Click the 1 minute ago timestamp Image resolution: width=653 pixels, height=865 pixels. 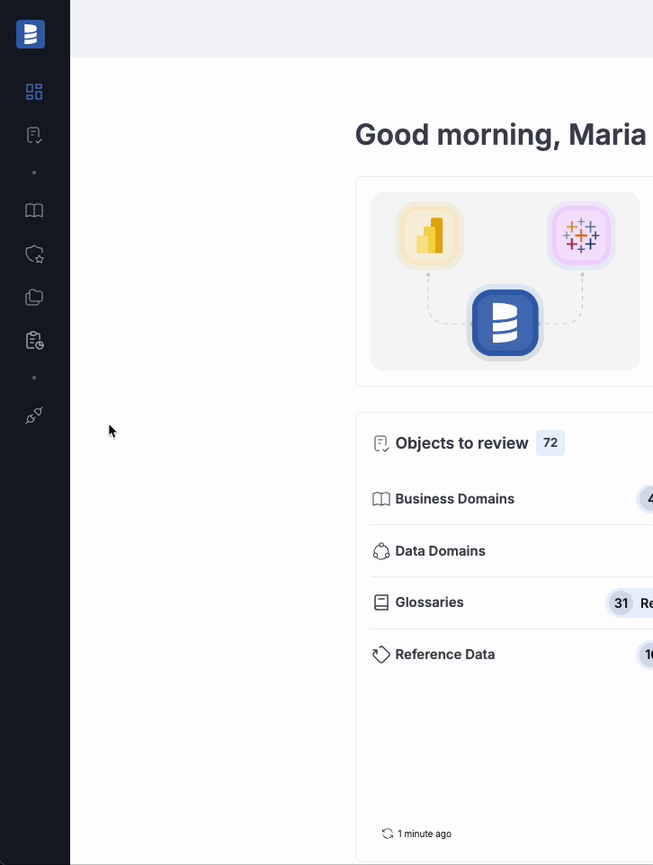(425, 834)
